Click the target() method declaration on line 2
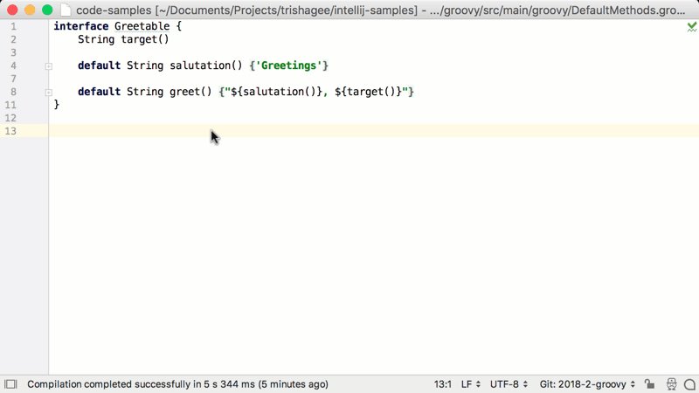The height and width of the screenshot is (393, 699). [x=145, y=39]
